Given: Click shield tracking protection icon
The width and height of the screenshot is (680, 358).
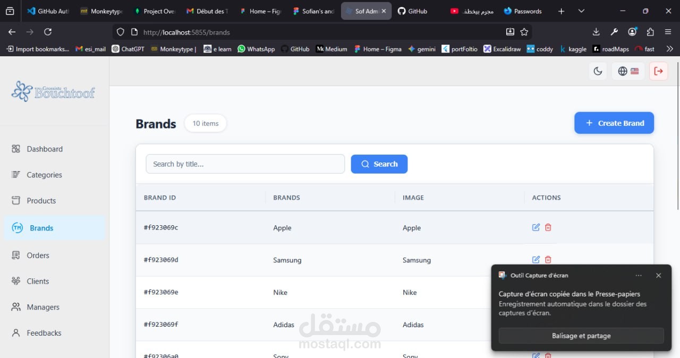Looking at the screenshot, I should click(121, 32).
